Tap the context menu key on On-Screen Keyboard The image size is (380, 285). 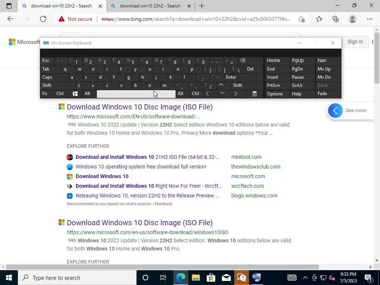pyautogui.click(x=255, y=94)
